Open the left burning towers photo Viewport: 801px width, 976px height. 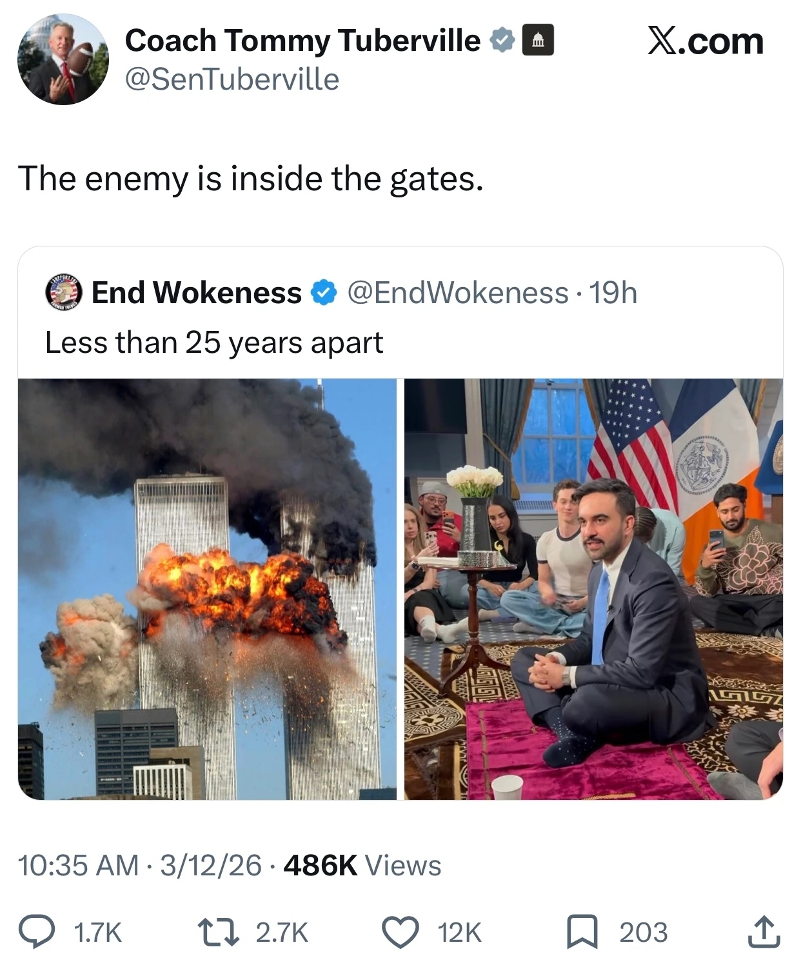[207, 589]
